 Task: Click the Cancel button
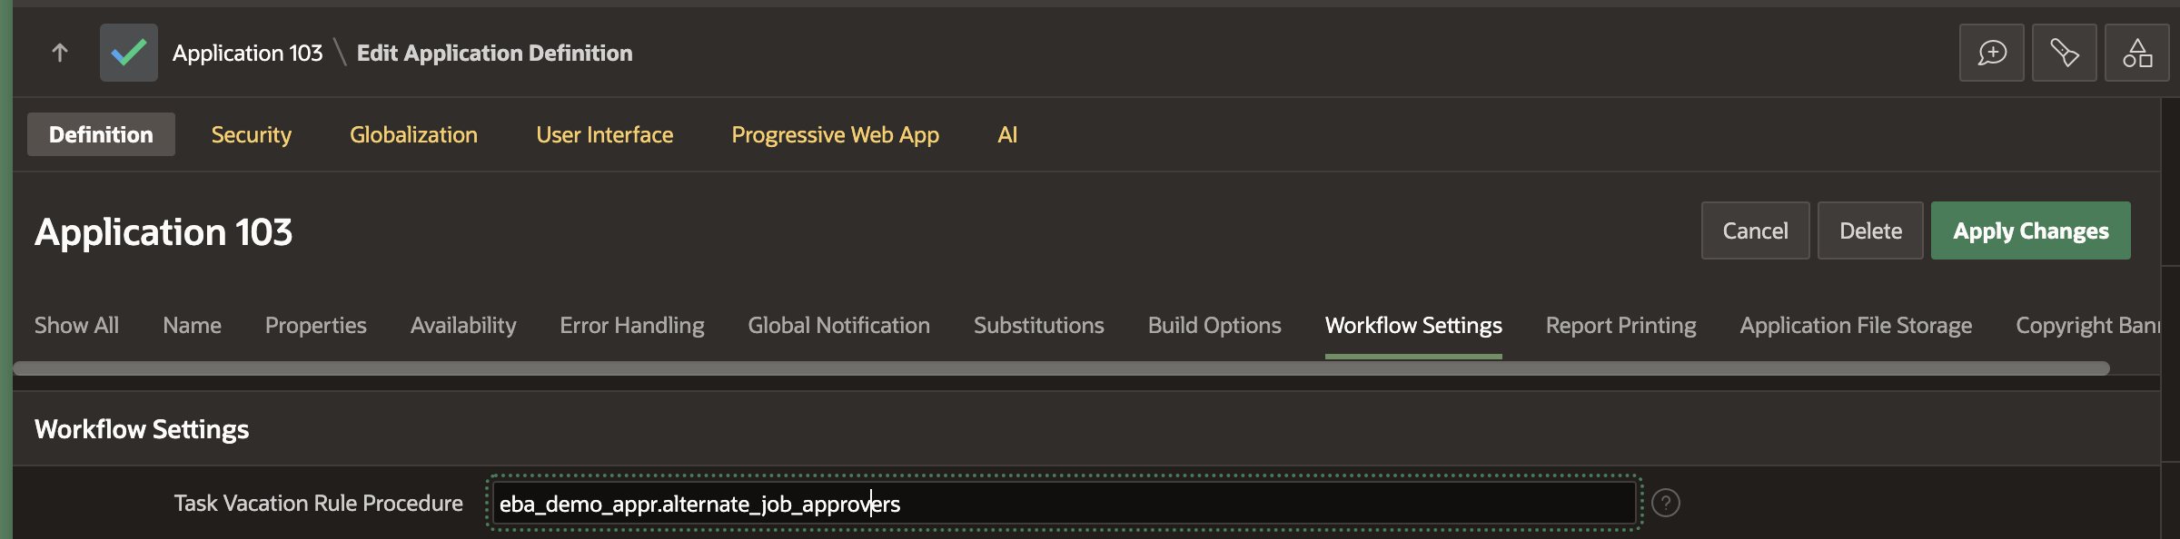click(1755, 230)
